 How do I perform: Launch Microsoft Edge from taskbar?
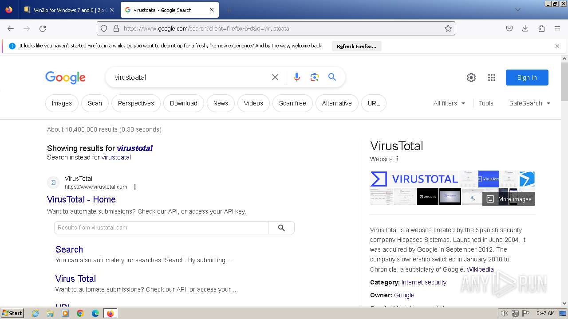click(95, 313)
